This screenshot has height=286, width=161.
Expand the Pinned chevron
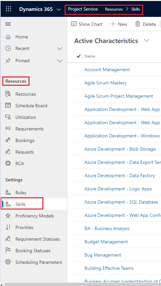click(60, 61)
